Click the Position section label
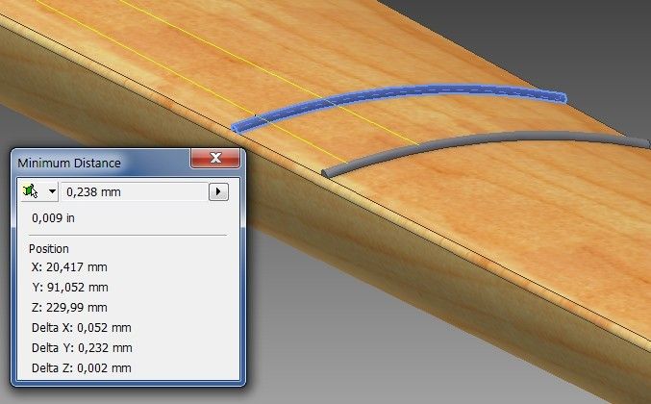Screen dimensions: 651x404 (x=48, y=248)
